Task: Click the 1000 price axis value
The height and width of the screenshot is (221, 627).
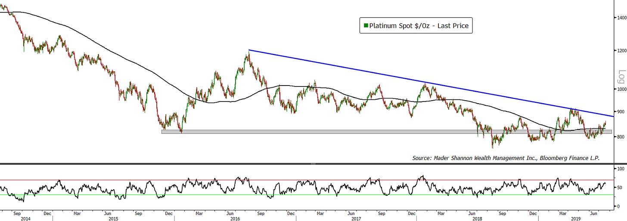Action: point(621,89)
